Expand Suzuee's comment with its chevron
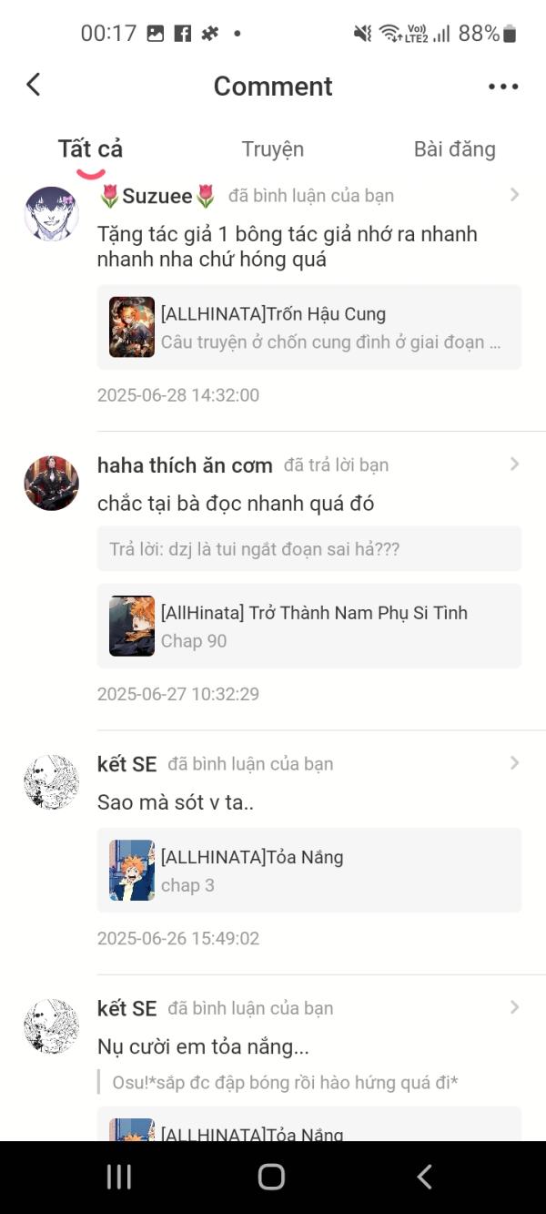 [x=514, y=195]
